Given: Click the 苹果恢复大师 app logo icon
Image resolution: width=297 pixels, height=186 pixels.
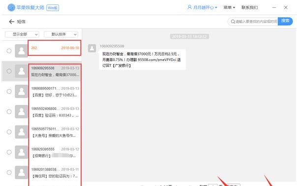Looking at the screenshot, I should coord(11,7).
